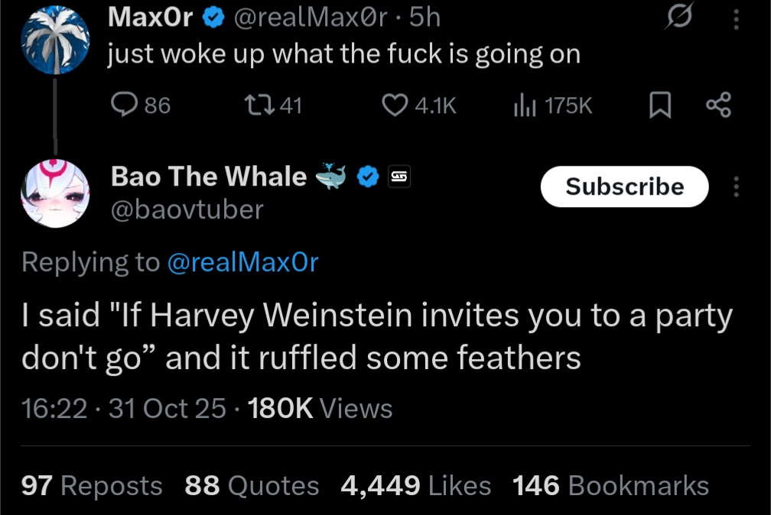Bookmark MaxOr's post
The image size is (771, 515).
(x=659, y=105)
